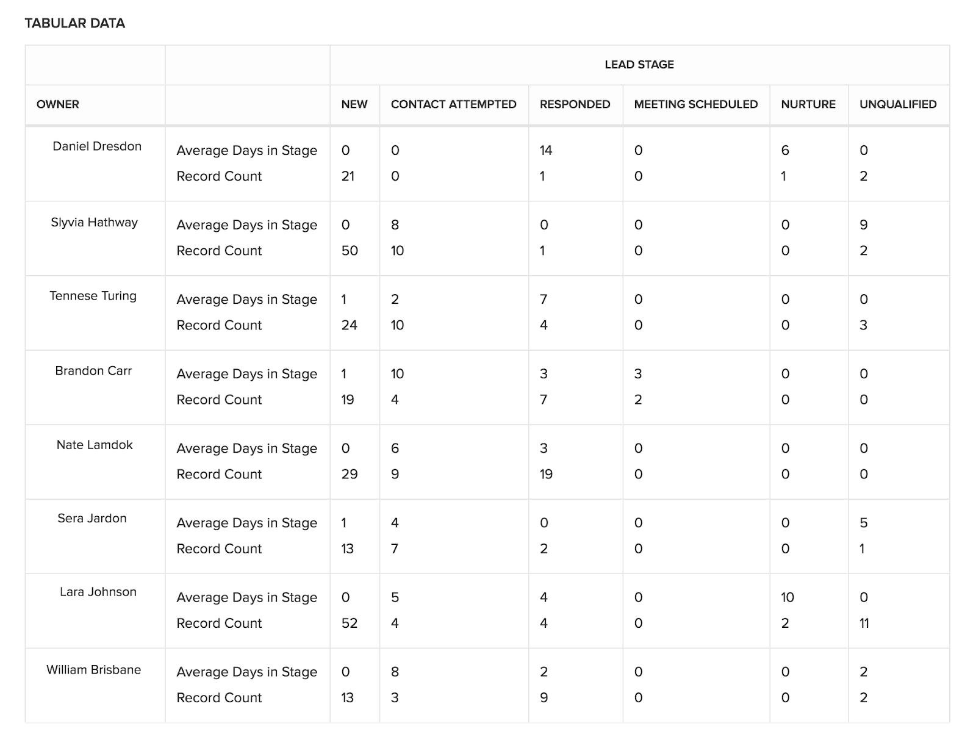Open owner Nate Lamdok
This screenshot has height=748, width=976.
click(x=95, y=445)
